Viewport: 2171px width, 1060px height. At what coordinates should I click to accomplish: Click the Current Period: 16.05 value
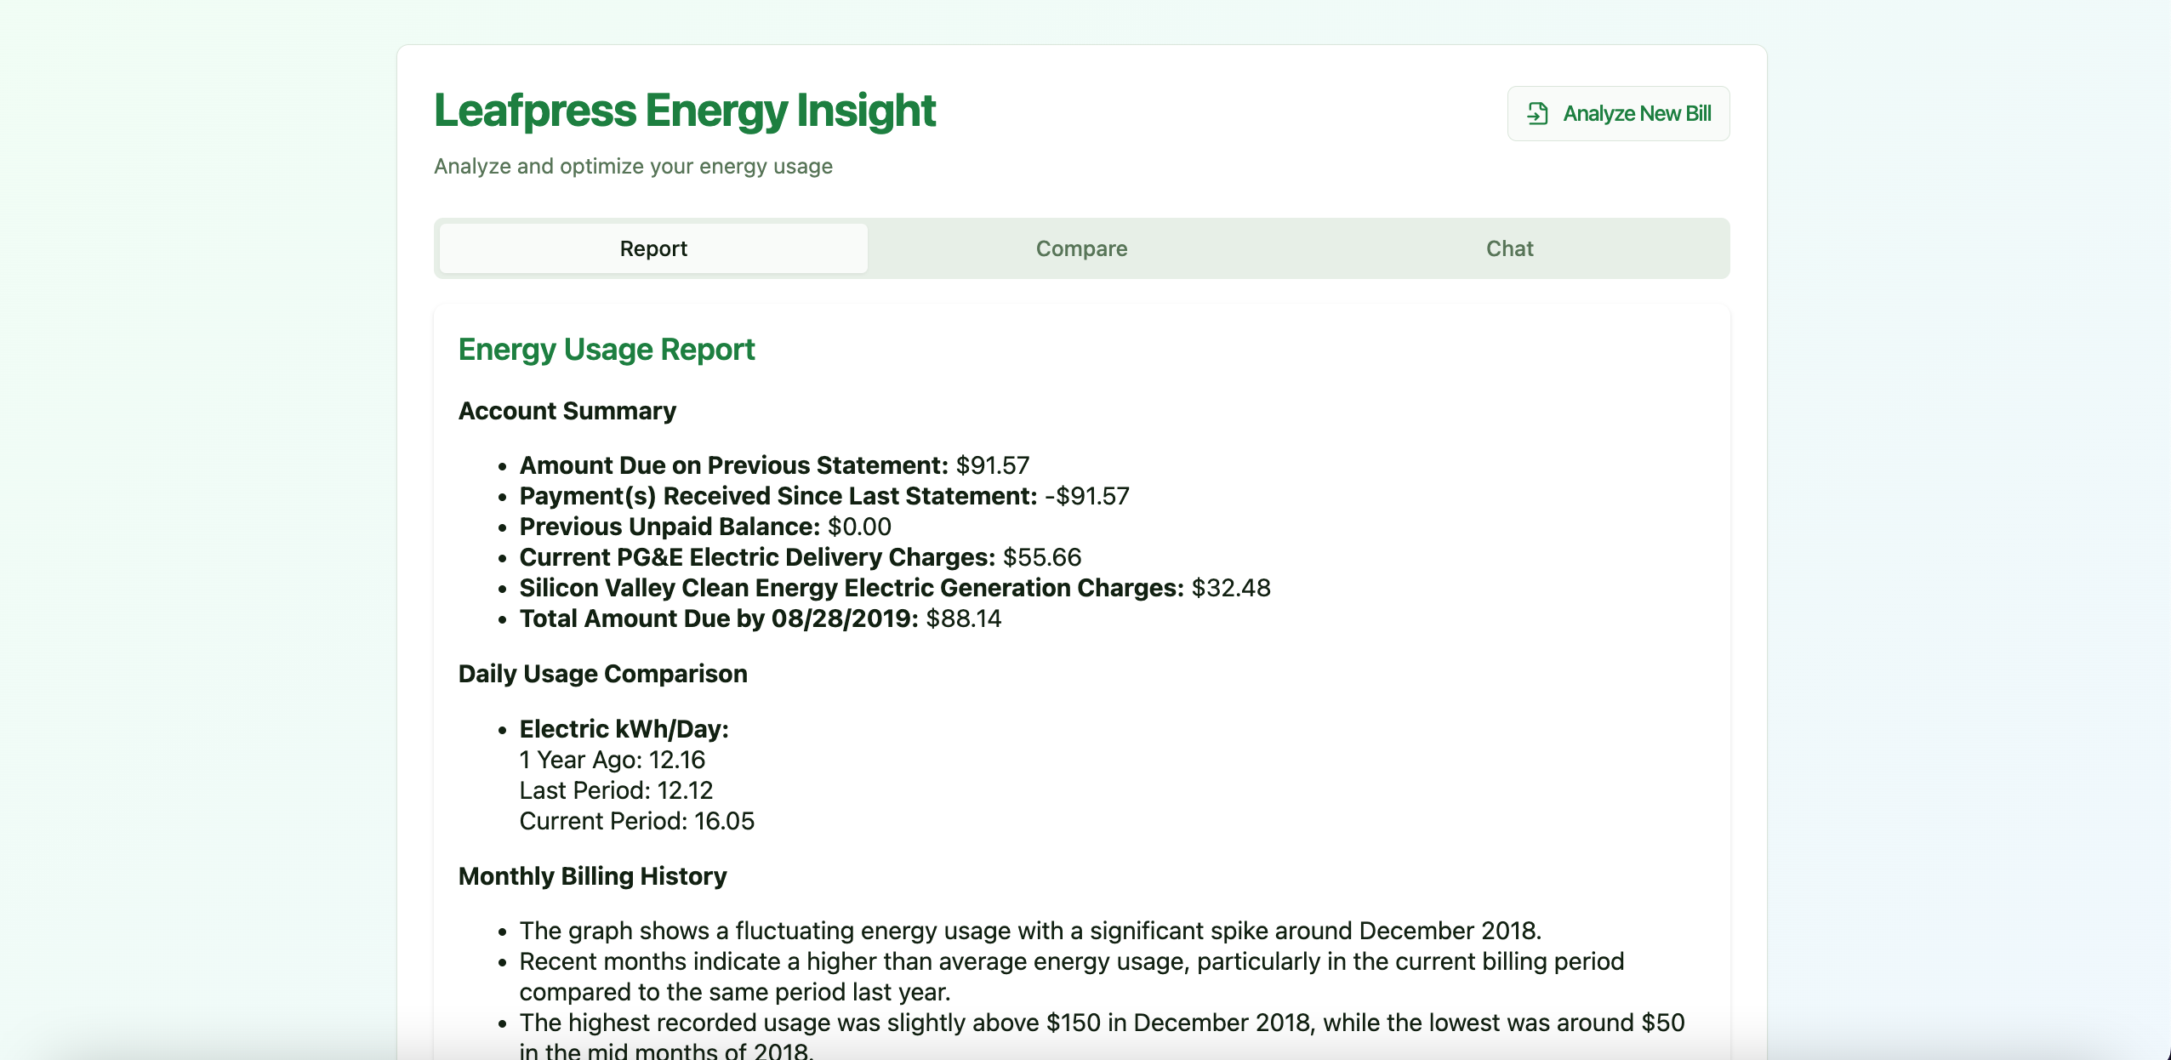pyautogui.click(x=636, y=821)
